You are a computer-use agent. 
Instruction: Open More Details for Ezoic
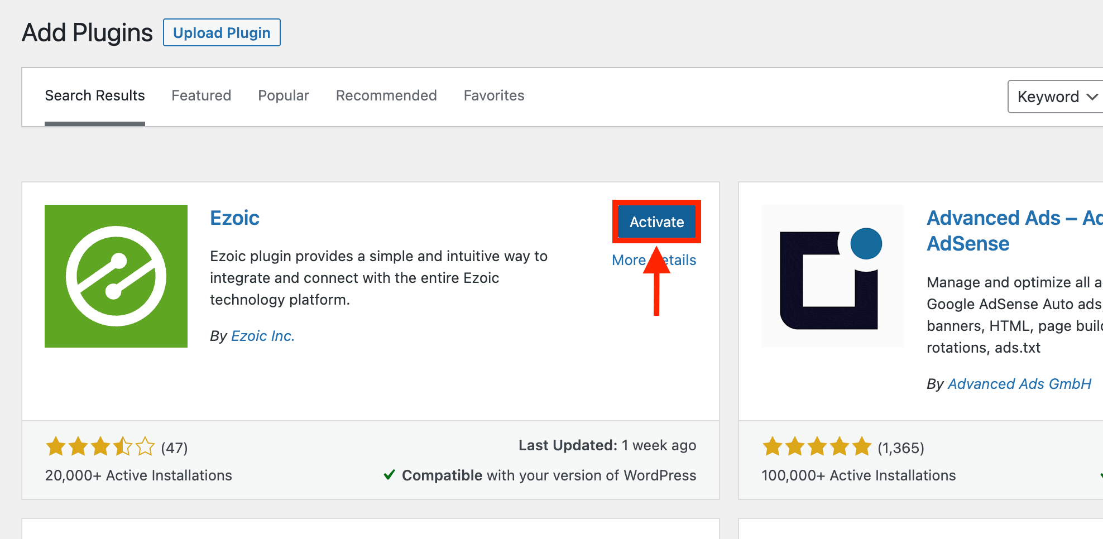point(654,260)
